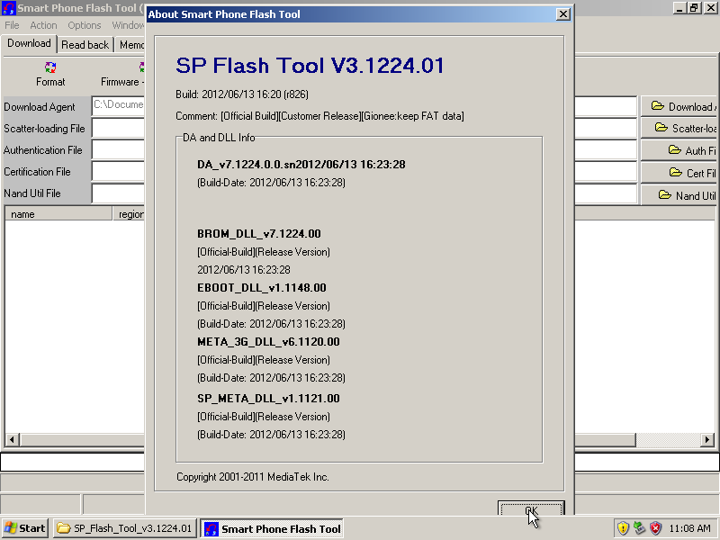This screenshot has width=720, height=540.
Task: Click the red shield tray icon
Action: point(656,528)
